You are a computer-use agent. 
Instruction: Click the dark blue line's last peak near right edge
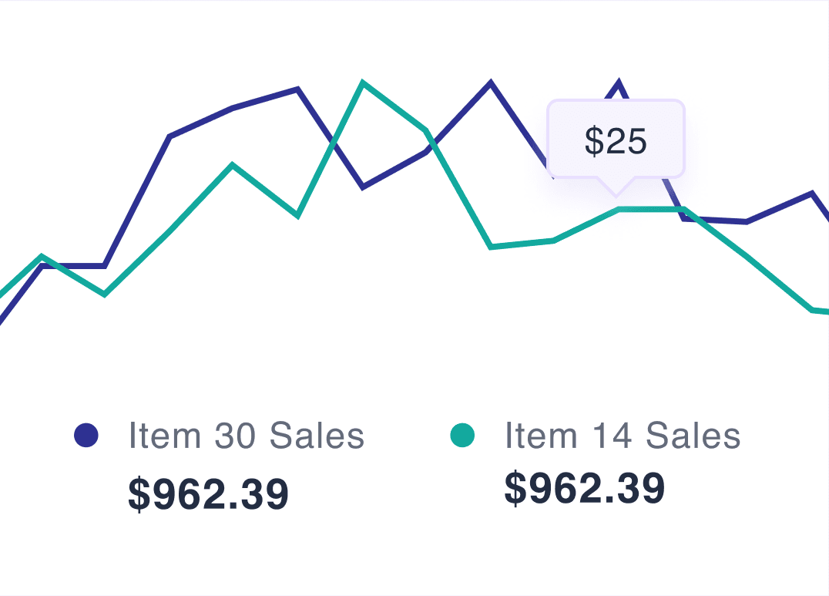coord(812,193)
